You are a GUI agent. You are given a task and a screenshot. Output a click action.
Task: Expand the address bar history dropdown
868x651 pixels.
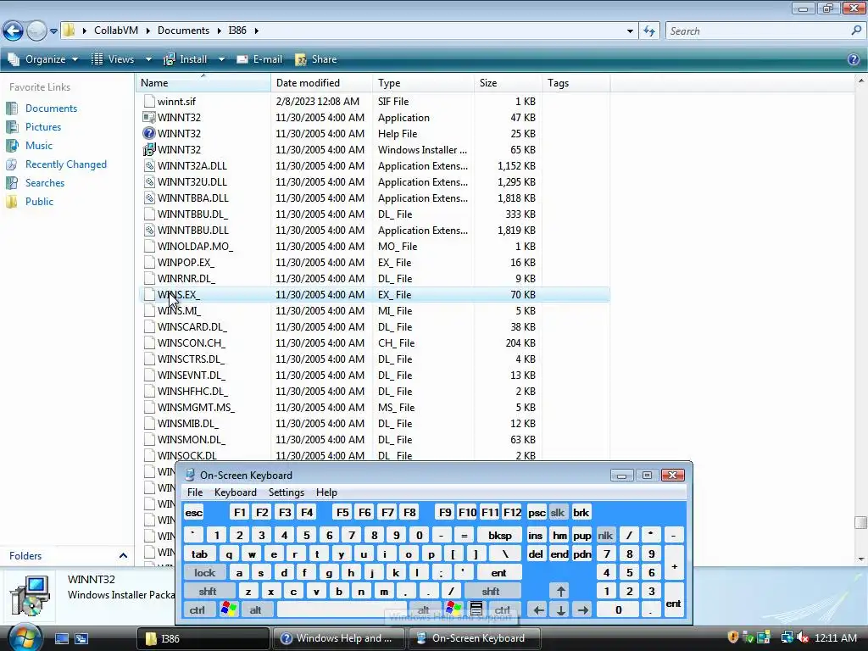tap(630, 31)
